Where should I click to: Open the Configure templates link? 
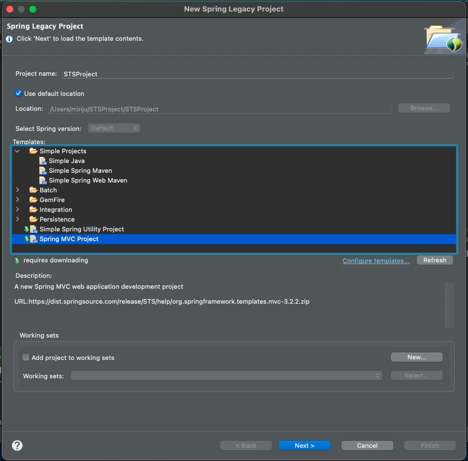376,261
